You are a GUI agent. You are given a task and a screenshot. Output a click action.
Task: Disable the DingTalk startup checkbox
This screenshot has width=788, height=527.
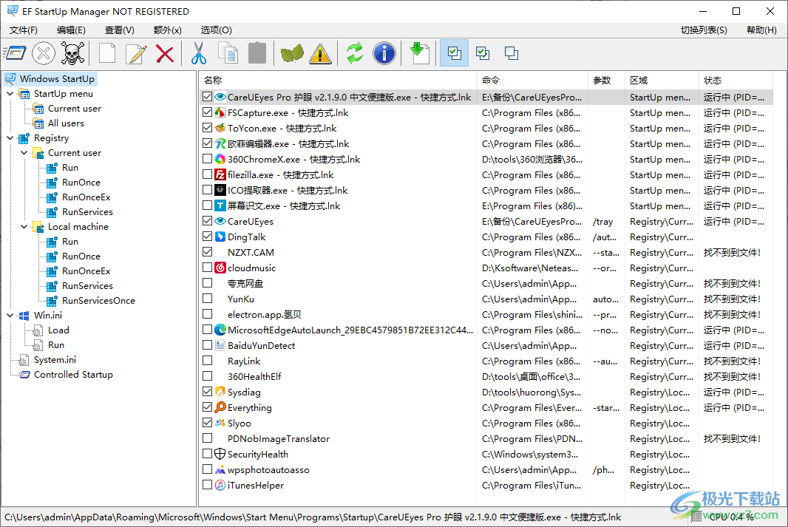(207, 237)
